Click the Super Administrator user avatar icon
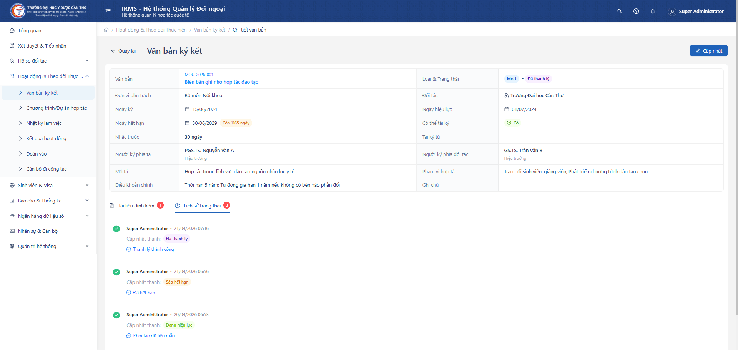The height and width of the screenshot is (350, 738). [x=672, y=12]
